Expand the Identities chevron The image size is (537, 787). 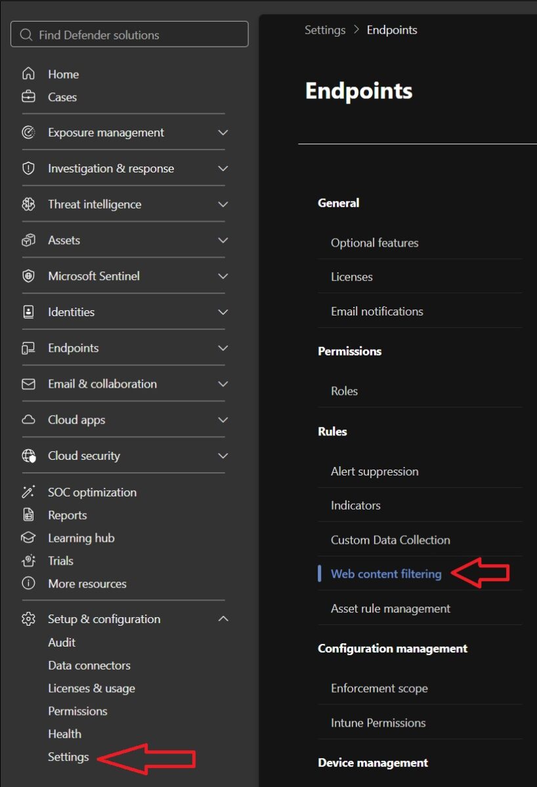click(x=223, y=312)
